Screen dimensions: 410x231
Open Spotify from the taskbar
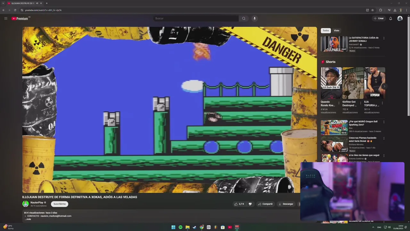(180, 227)
